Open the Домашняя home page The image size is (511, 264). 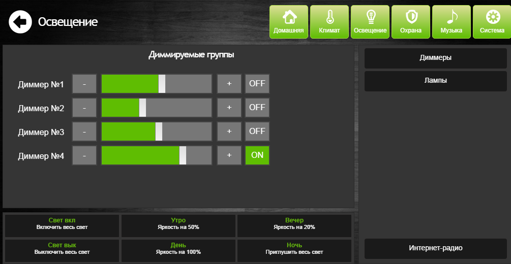(288, 22)
